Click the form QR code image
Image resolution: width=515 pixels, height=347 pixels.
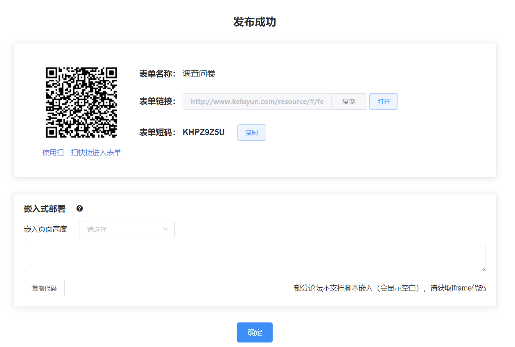click(x=81, y=102)
